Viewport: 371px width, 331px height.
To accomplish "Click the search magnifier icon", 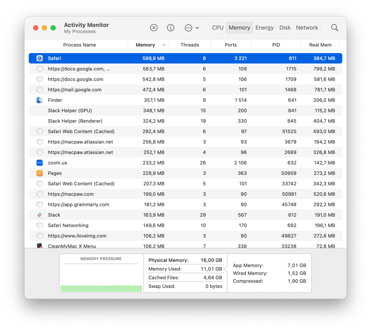I will point(334,28).
